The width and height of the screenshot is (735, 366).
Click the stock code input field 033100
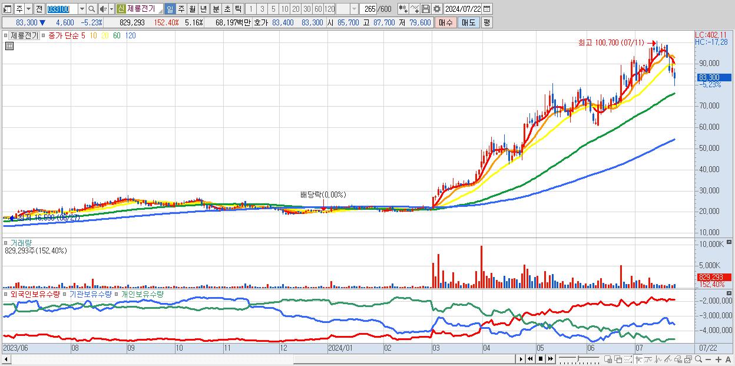(x=61, y=9)
